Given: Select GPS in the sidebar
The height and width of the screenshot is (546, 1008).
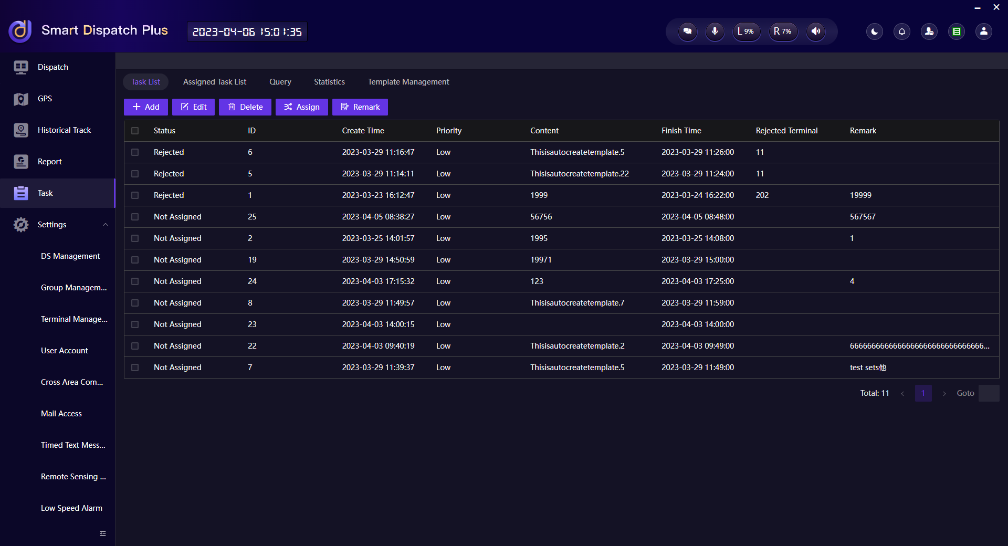Looking at the screenshot, I should click(45, 98).
